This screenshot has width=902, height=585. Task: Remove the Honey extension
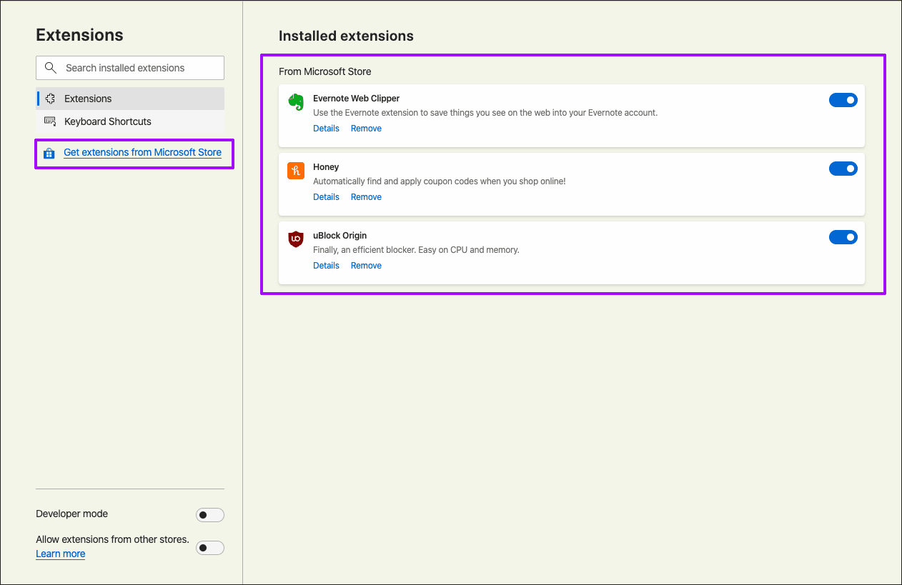coord(366,197)
